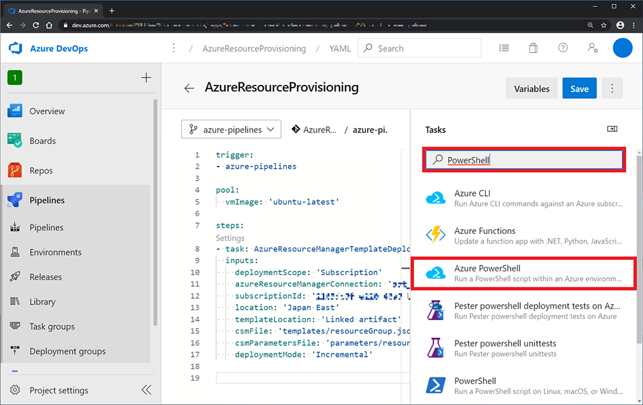Open the Repos icon in sidebar
This screenshot has height=405, width=643.
(15, 170)
